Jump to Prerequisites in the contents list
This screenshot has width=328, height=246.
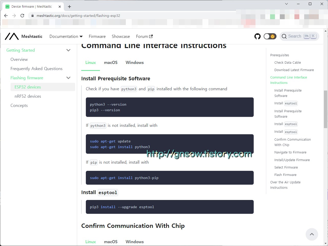[280, 55]
